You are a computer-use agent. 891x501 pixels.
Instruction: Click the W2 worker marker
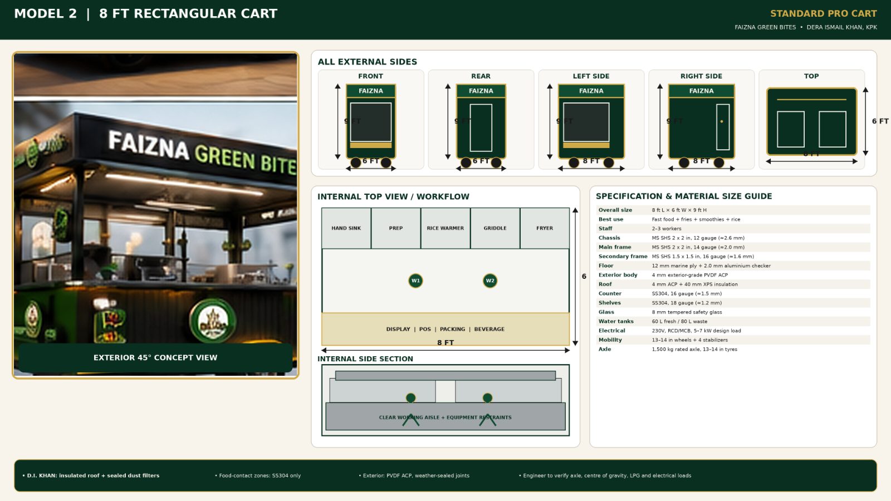pyautogui.click(x=490, y=281)
